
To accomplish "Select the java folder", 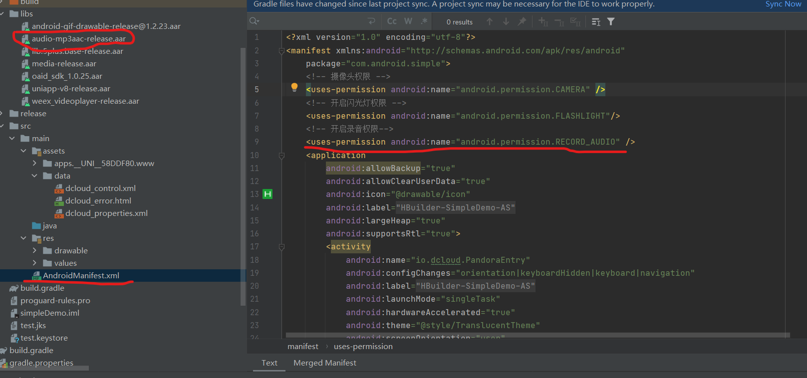I will point(49,226).
